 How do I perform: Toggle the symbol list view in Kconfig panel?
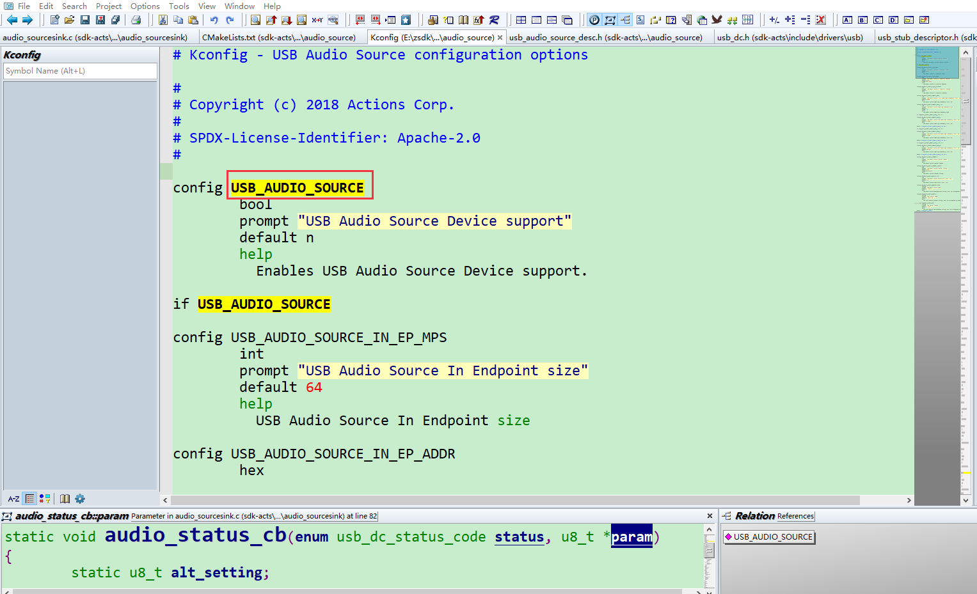coord(29,498)
